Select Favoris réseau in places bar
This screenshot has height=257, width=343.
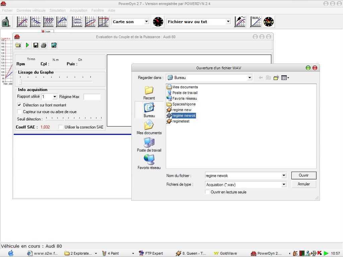click(149, 162)
